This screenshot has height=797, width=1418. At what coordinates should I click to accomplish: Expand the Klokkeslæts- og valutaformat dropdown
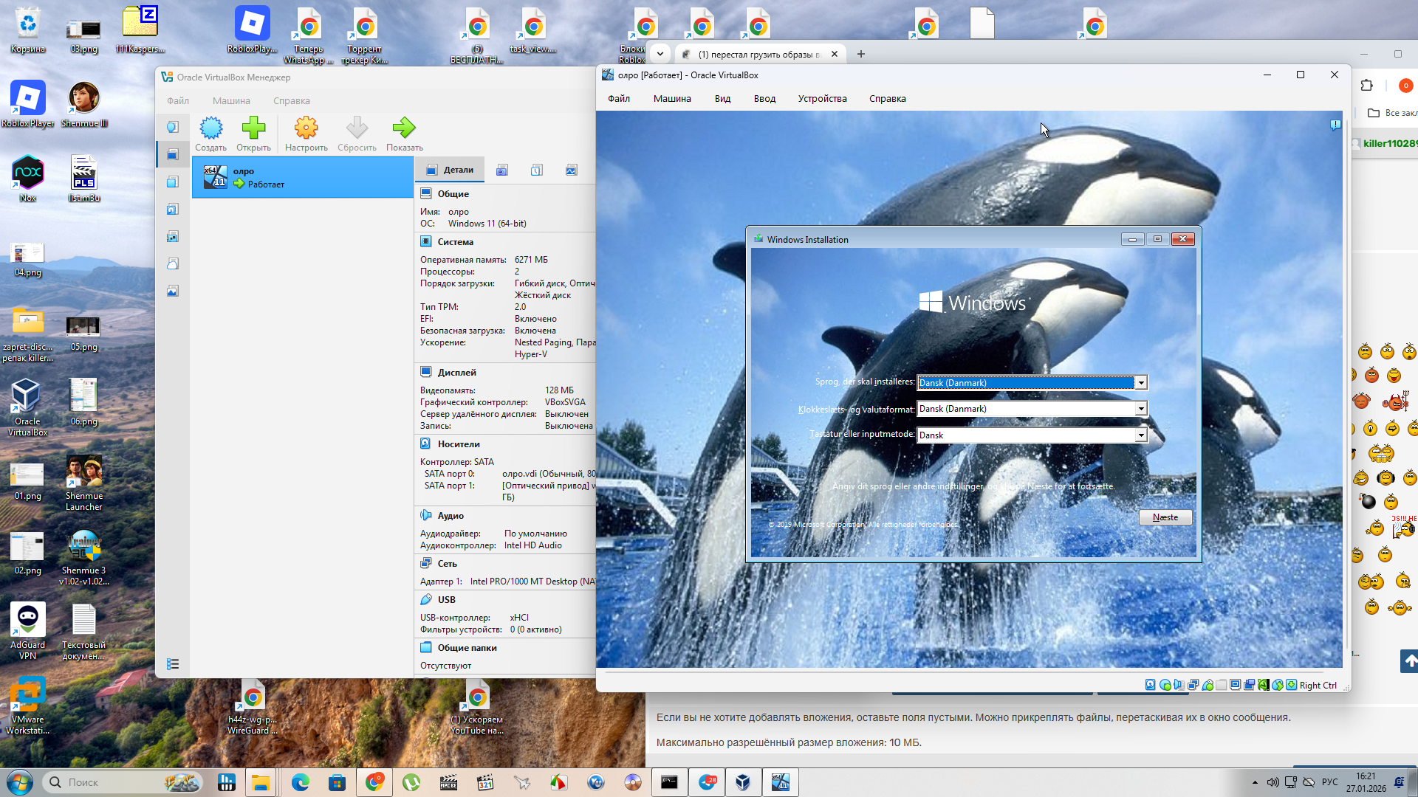(x=1141, y=409)
